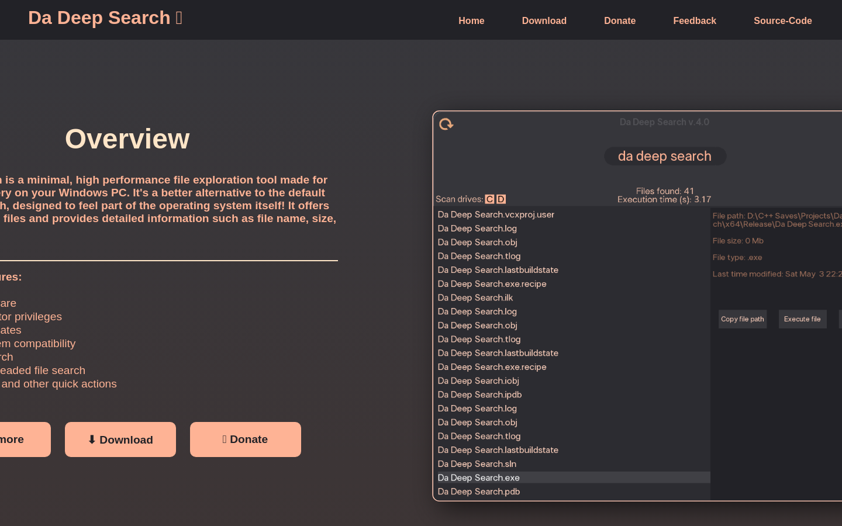842x526 pixels.
Task: Open the Feedback nav link
Action: click(x=694, y=20)
